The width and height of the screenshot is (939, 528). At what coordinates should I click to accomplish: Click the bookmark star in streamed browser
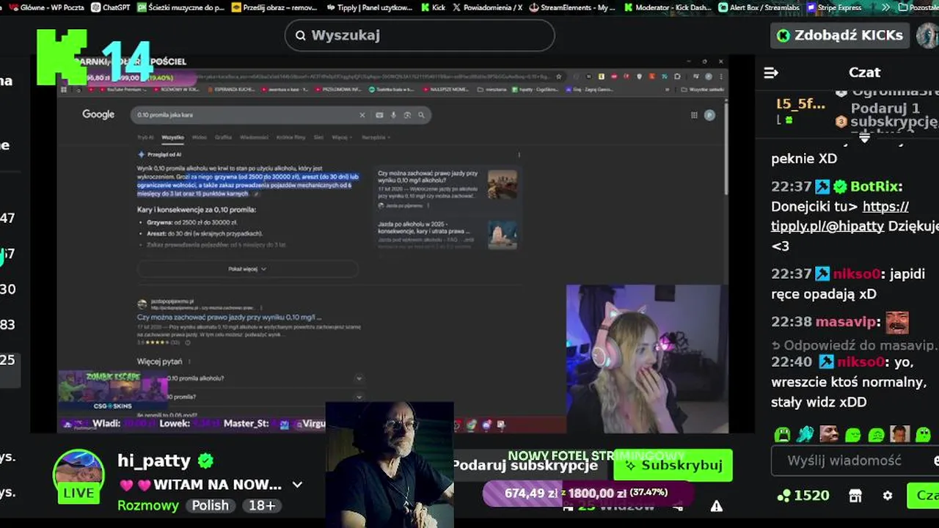pos(559,76)
